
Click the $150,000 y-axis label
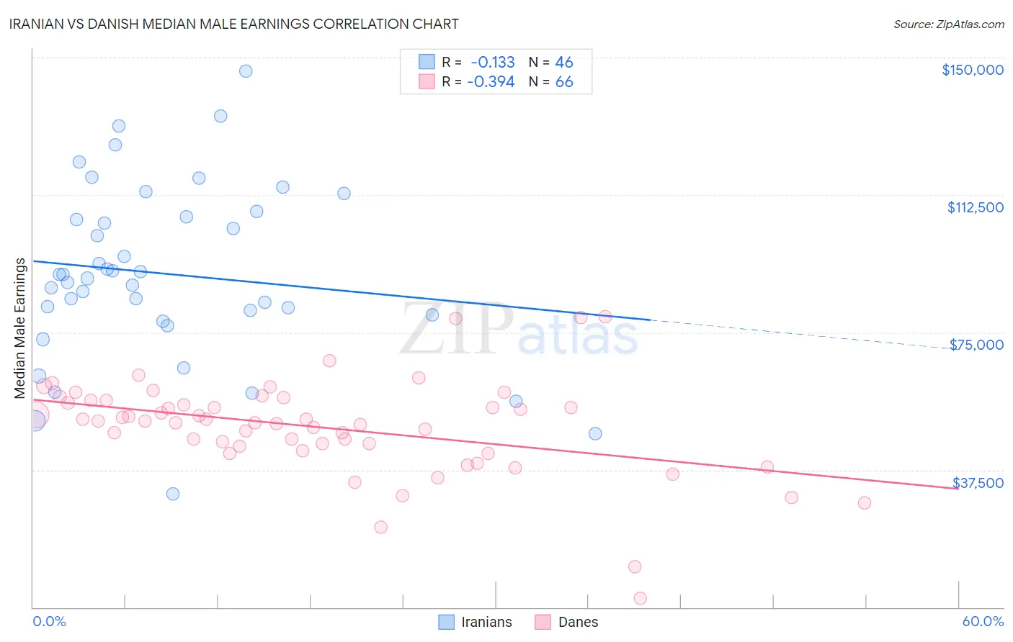click(x=973, y=70)
